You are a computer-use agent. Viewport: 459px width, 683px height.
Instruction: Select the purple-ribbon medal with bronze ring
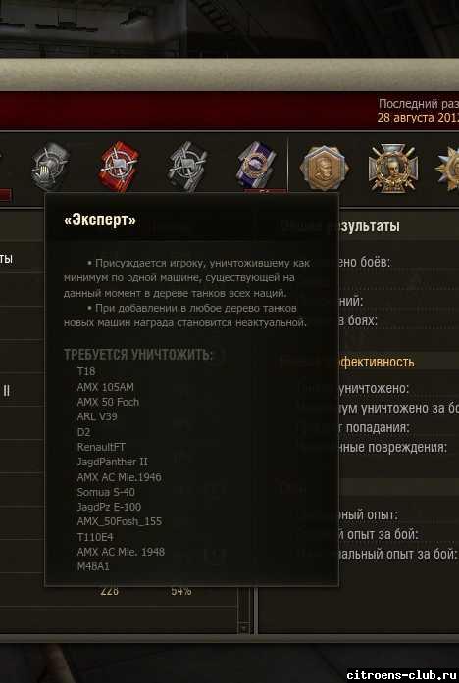click(x=257, y=167)
